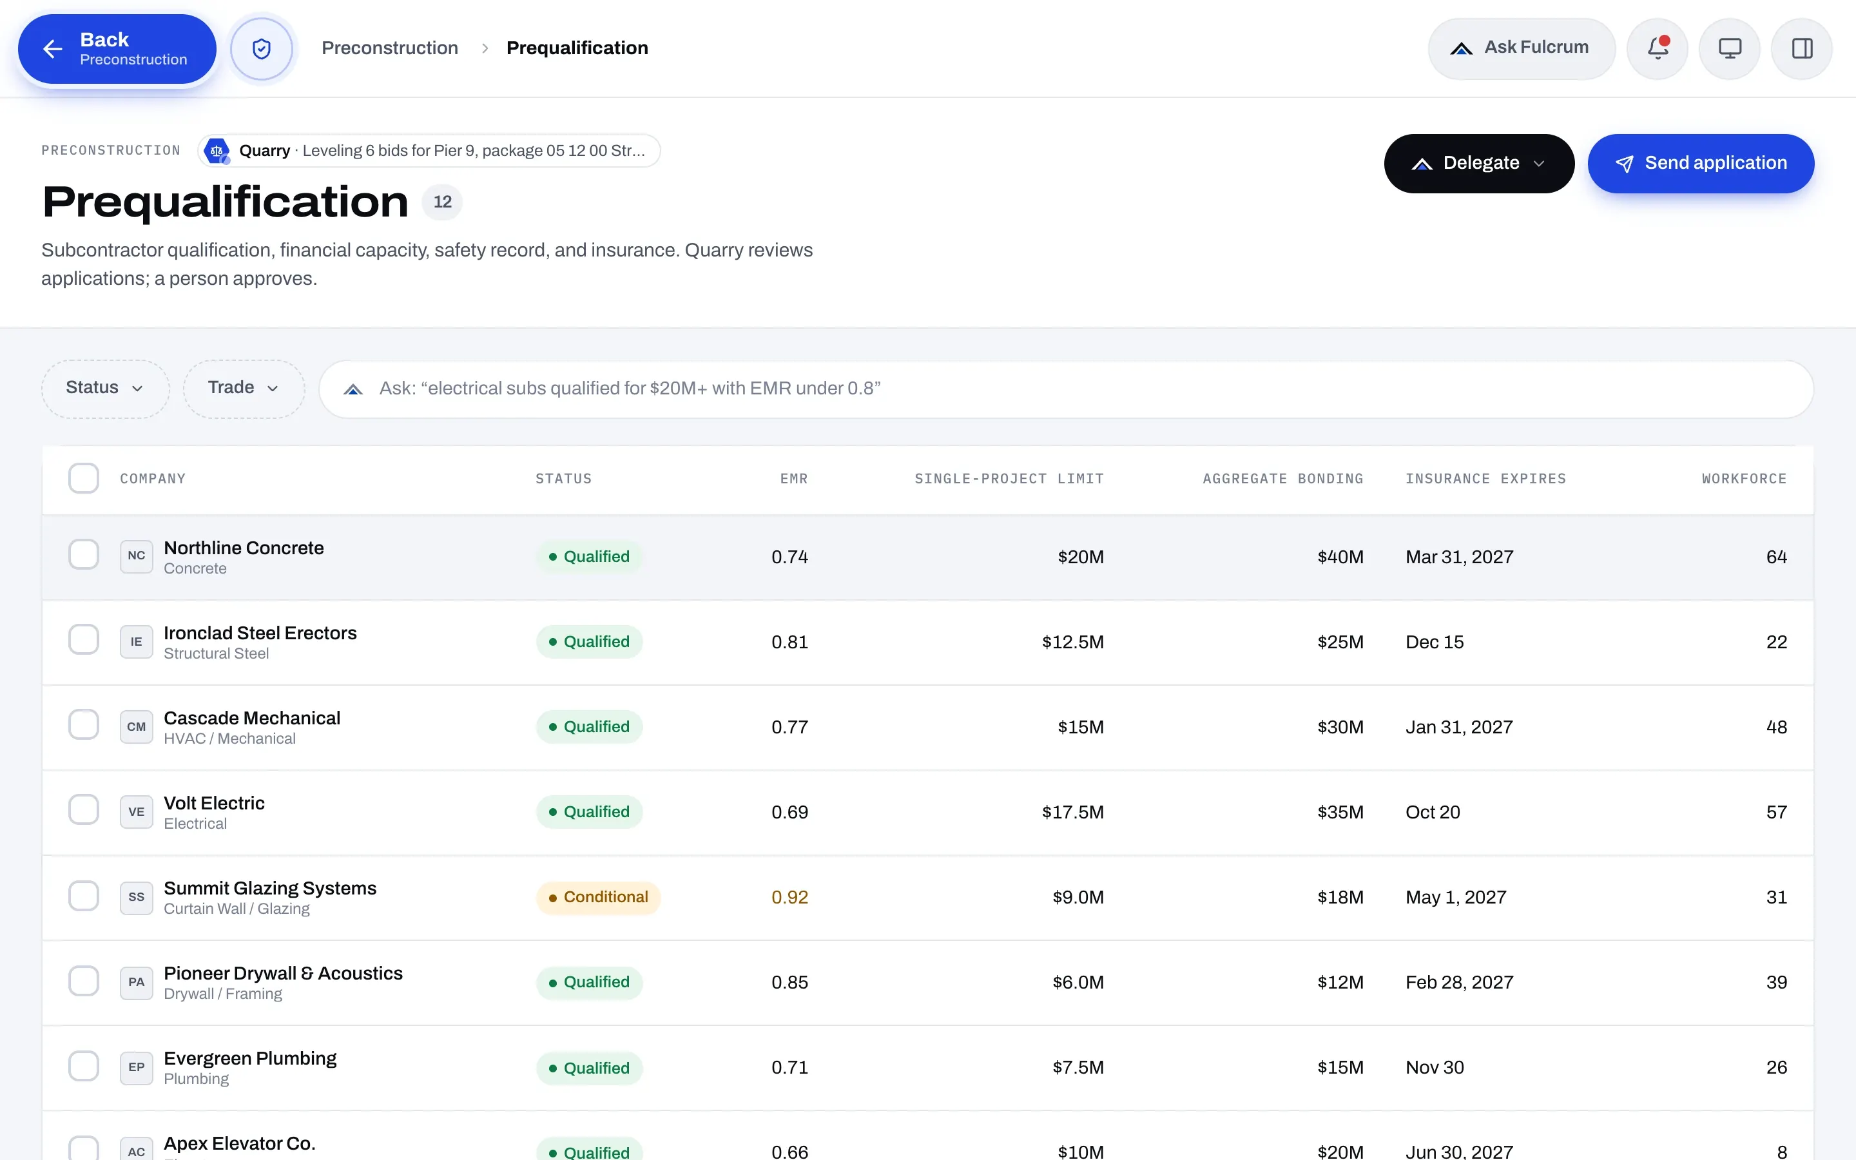
Task: Check the Volt Electric row checkbox
Action: (84, 810)
